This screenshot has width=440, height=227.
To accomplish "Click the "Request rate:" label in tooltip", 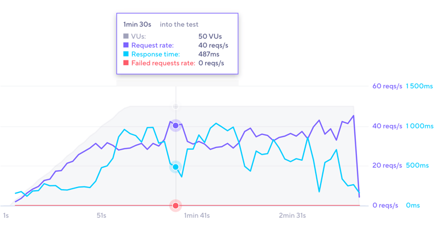I will [152, 46].
